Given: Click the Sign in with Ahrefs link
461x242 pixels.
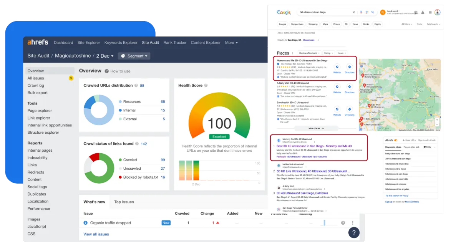Looking at the screenshot, I should point(427,141).
